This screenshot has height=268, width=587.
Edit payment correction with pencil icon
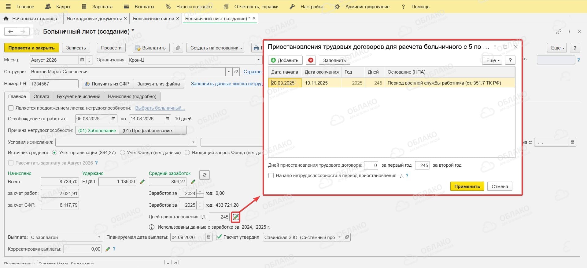point(107,249)
